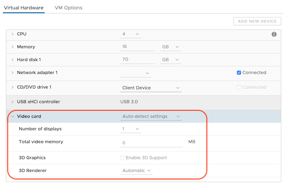Click the MB unit text
Image resolution: width=283 pixels, height=187 pixels.
point(192,142)
